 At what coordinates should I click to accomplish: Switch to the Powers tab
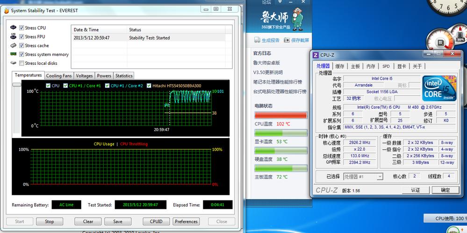[x=104, y=75]
